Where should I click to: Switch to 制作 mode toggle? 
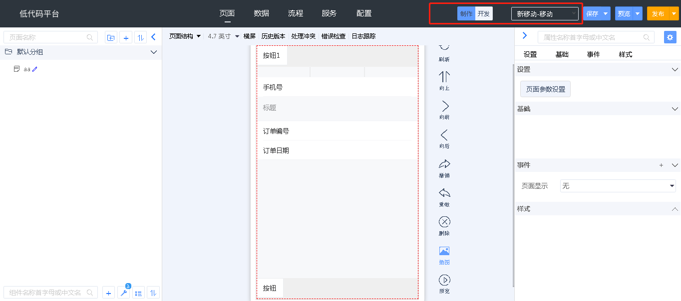[x=466, y=14]
